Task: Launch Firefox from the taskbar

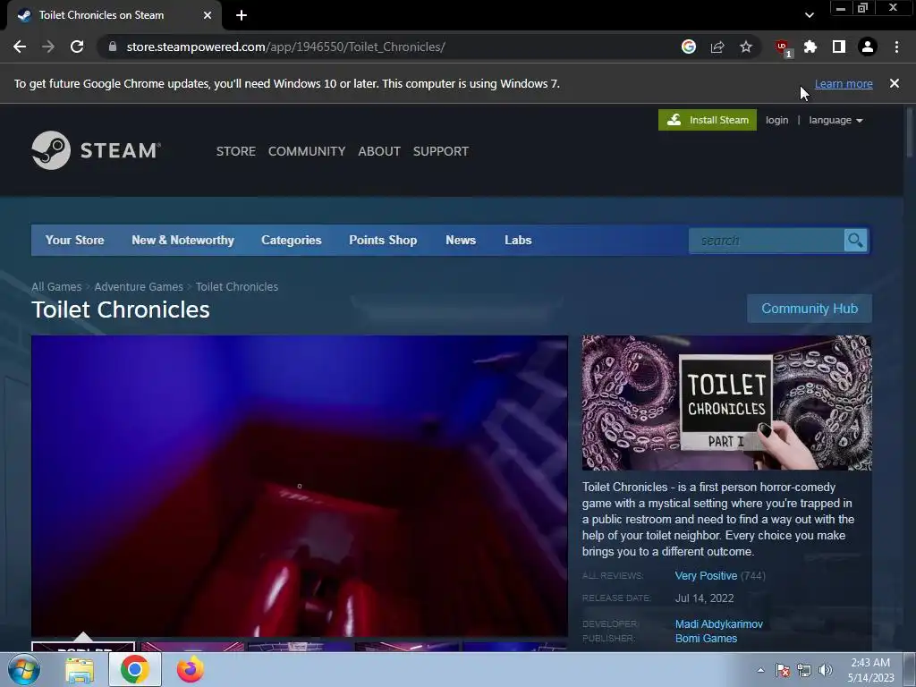Action: [x=191, y=669]
